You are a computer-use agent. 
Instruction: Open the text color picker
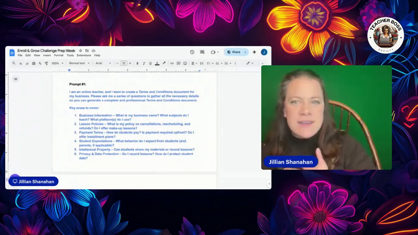[x=157, y=63]
